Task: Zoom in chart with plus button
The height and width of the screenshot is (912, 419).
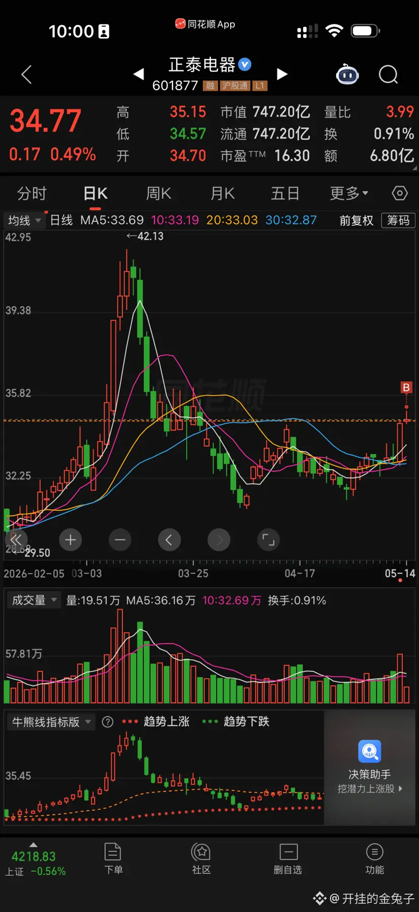Action: point(70,540)
